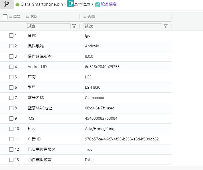Select Android ID value 6d818c2840b29753
The image size is (203, 170).
point(102,67)
